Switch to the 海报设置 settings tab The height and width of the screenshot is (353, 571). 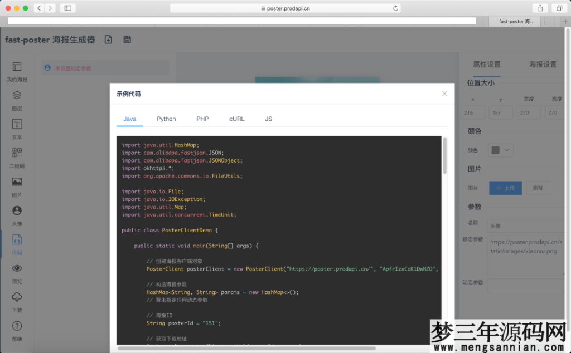542,64
